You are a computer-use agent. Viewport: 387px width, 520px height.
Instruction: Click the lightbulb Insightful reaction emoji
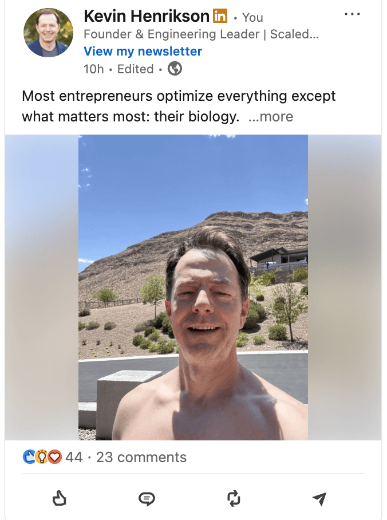click(x=42, y=456)
